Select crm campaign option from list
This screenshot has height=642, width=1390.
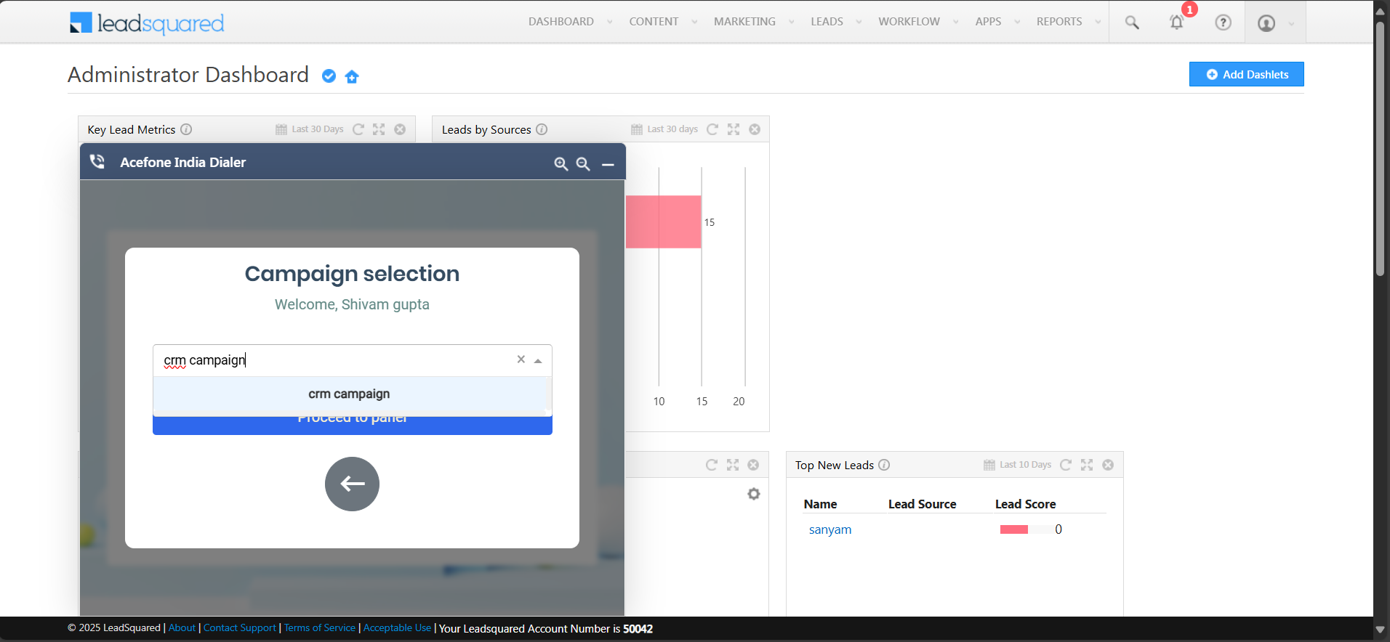point(352,394)
